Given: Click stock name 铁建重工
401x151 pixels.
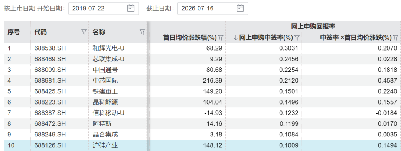Looking at the screenshot, I should (105, 91).
